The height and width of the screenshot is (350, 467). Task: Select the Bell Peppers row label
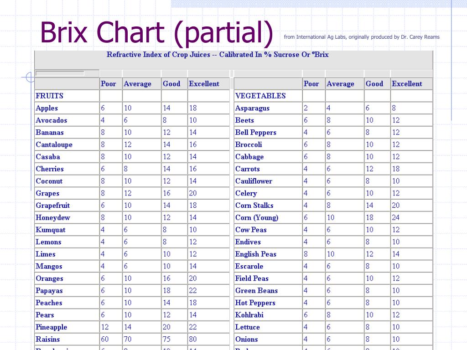point(256,133)
